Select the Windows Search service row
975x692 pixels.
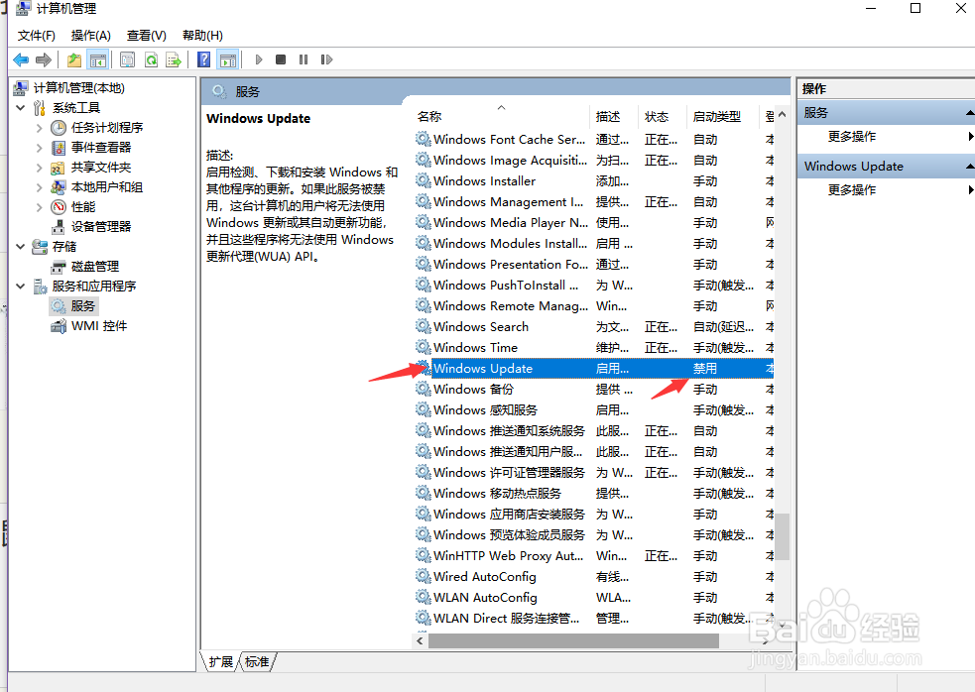[594, 326]
